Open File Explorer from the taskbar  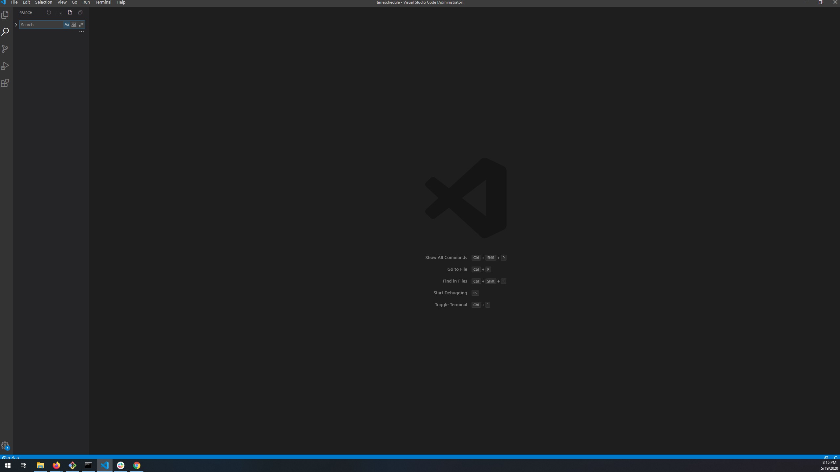tap(40, 465)
